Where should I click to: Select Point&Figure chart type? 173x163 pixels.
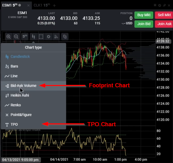pos(21,115)
